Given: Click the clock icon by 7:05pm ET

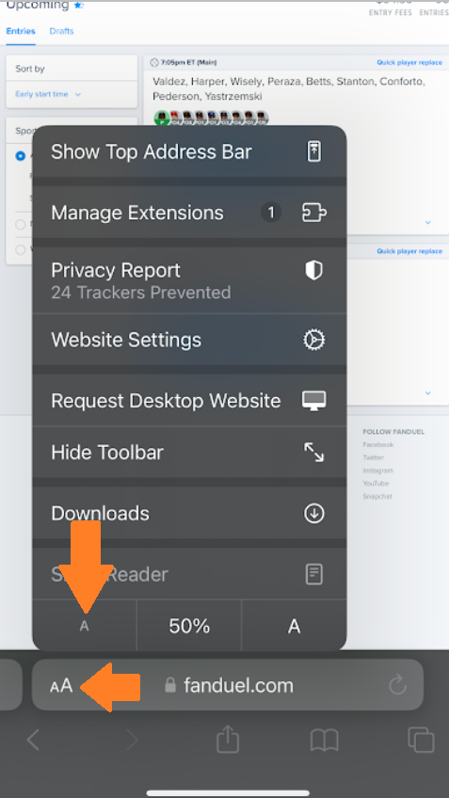Looking at the screenshot, I should (x=154, y=63).
